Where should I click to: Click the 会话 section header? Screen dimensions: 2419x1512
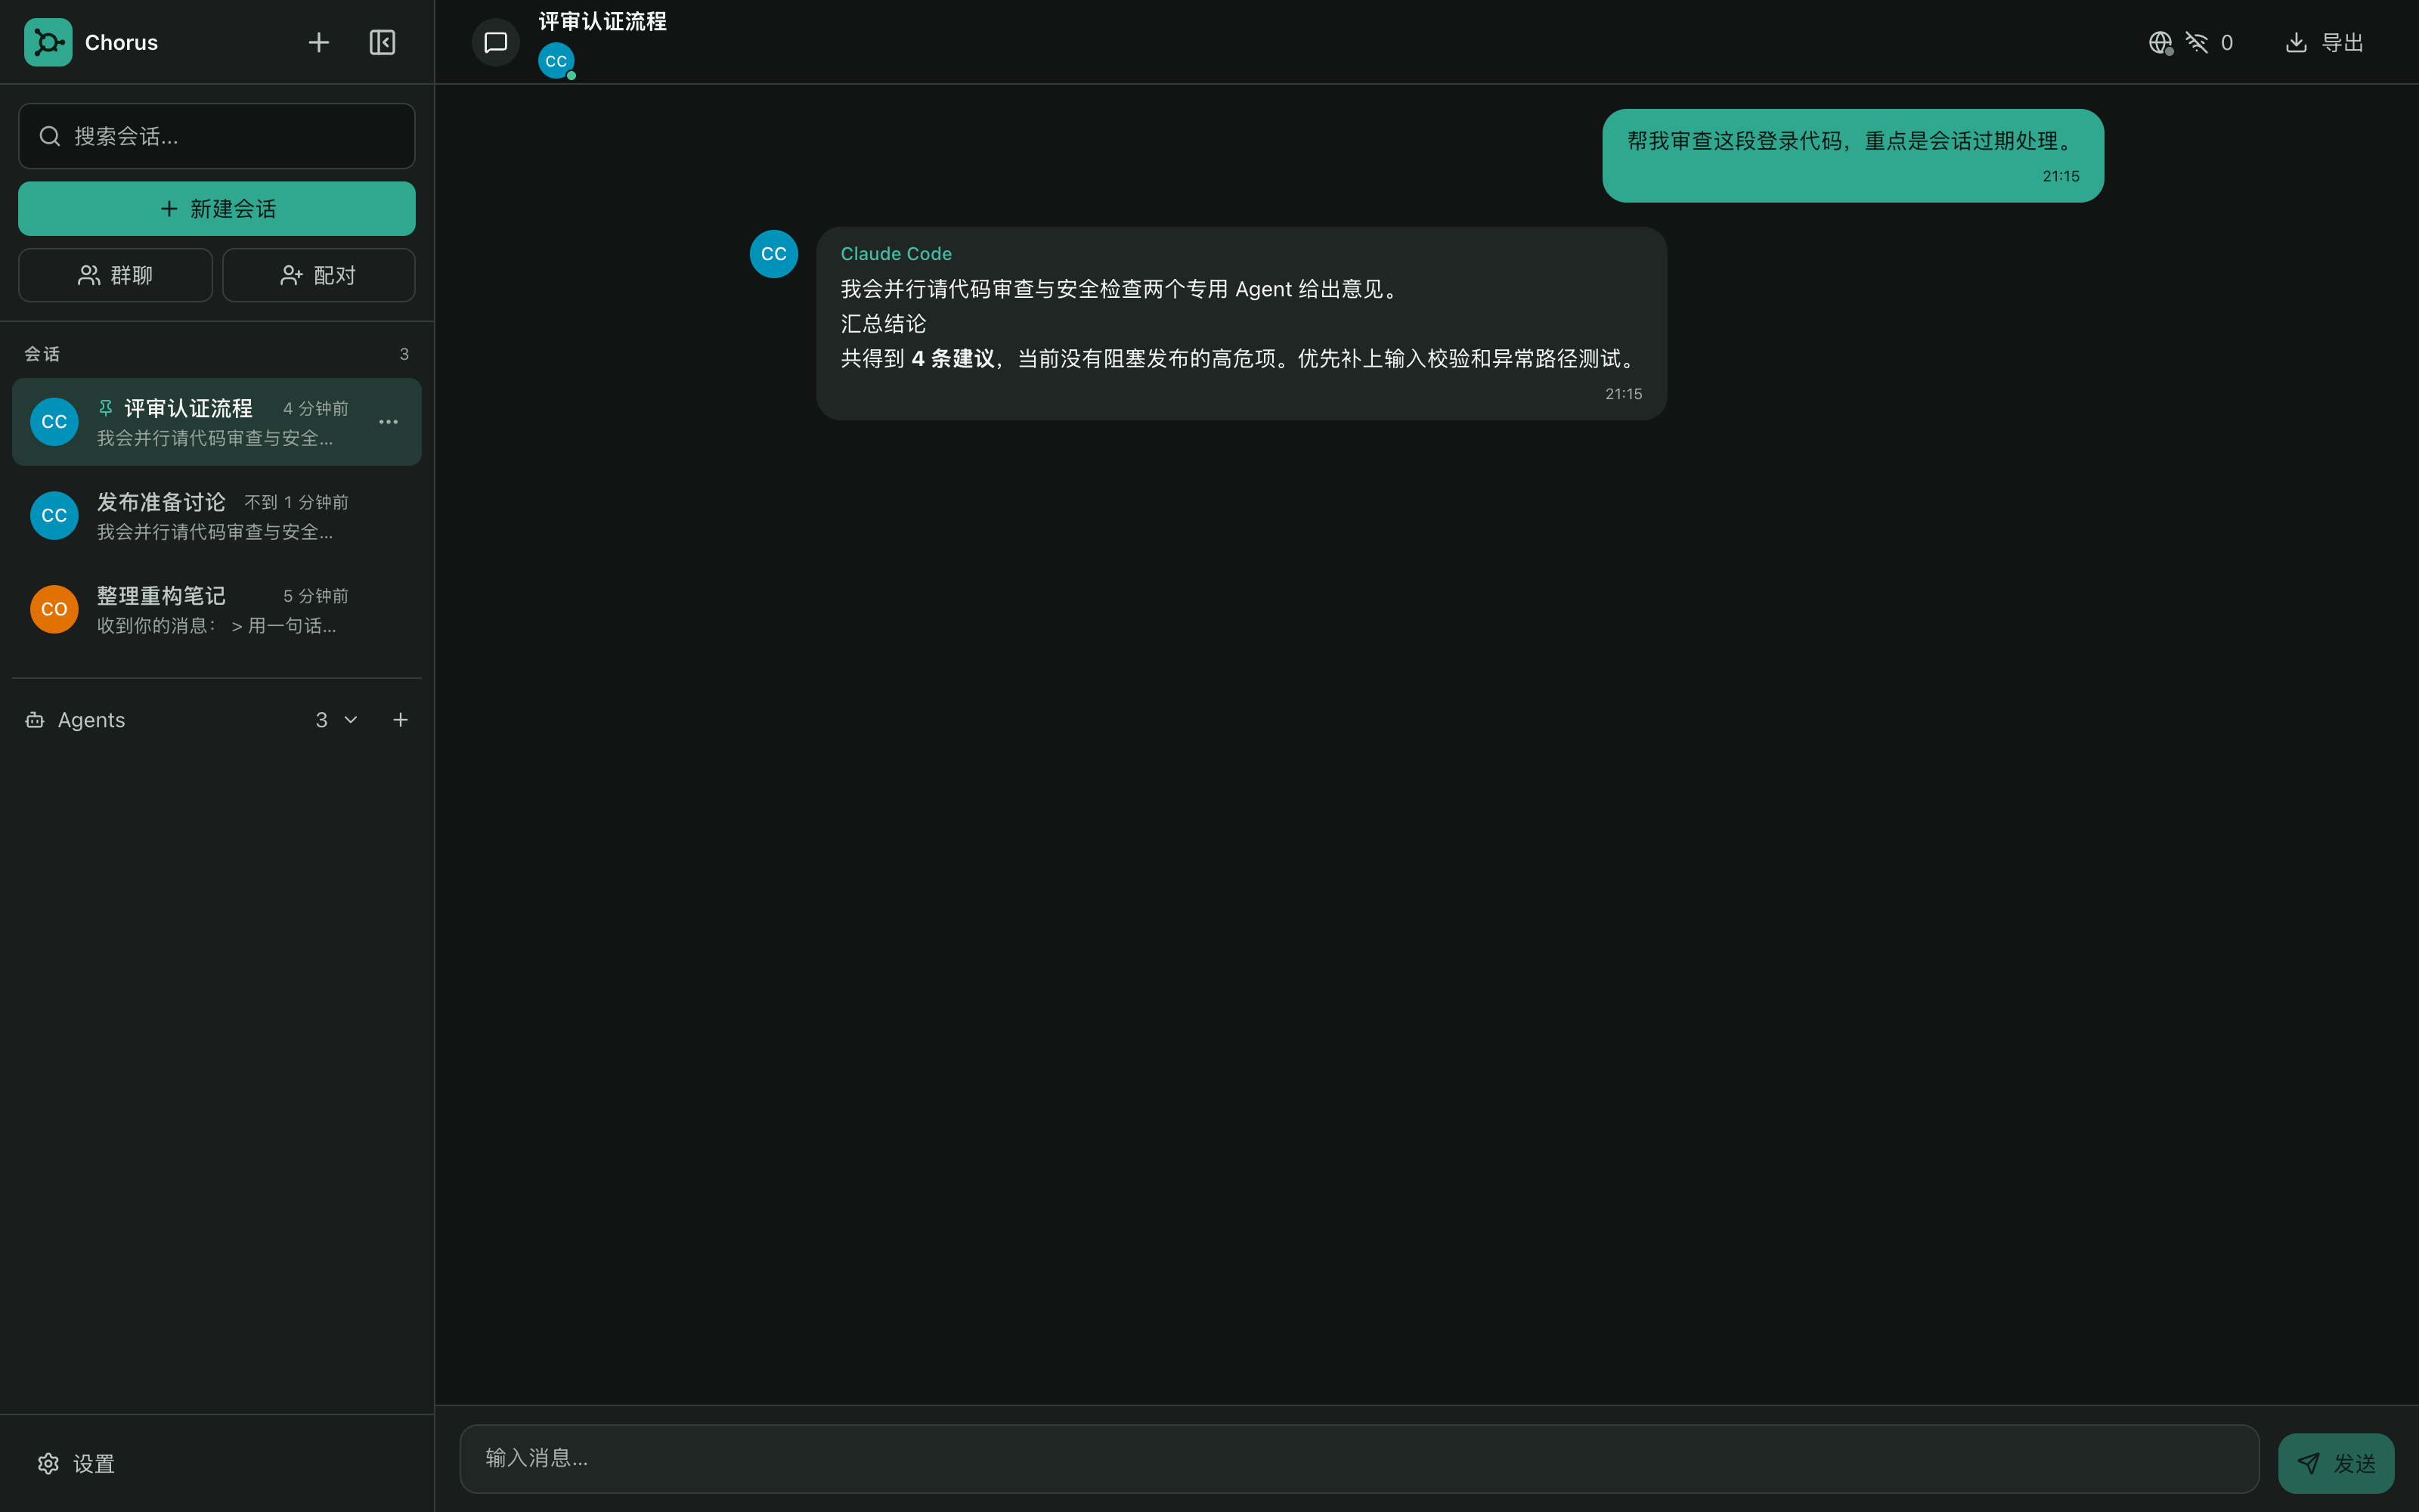pos(42,354)
